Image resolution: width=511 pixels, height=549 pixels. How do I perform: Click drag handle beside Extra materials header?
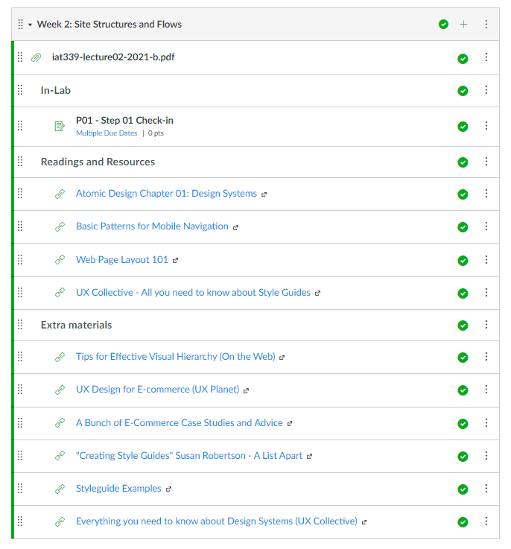20,325
